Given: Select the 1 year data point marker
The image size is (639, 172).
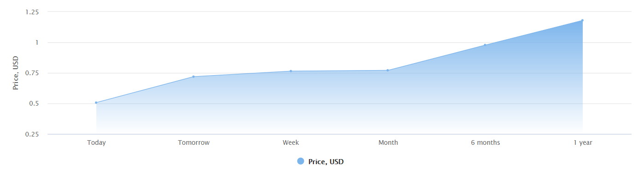Looking at the screenshot, I should point(582,20).
